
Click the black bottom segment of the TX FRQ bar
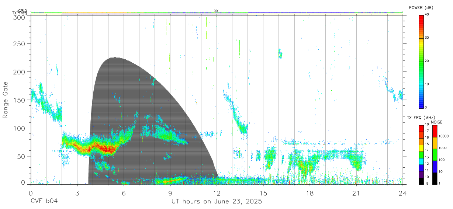[421, 181]
